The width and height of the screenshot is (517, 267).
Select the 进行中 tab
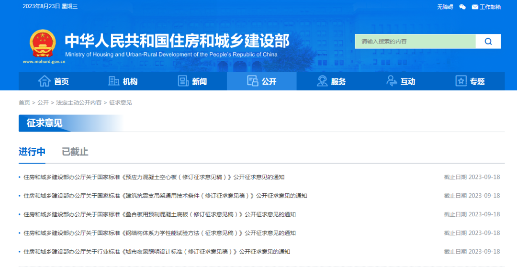(32, 152)
